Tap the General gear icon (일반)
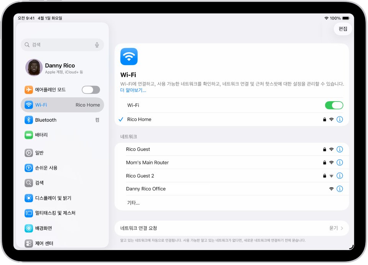The height and width of the screenshot is (265, 368). tap(29, 153)
